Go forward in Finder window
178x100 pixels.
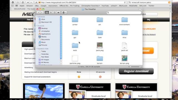coord(42,12)
